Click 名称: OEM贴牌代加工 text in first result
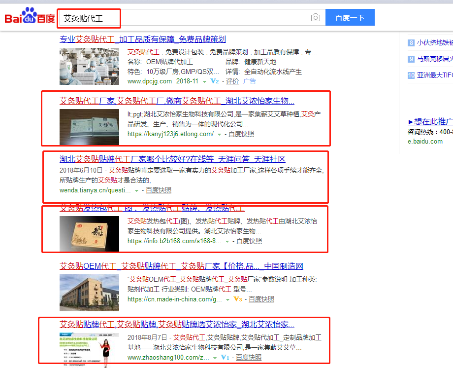Viewport: 453px width, 368px height. tap(160, 62)
